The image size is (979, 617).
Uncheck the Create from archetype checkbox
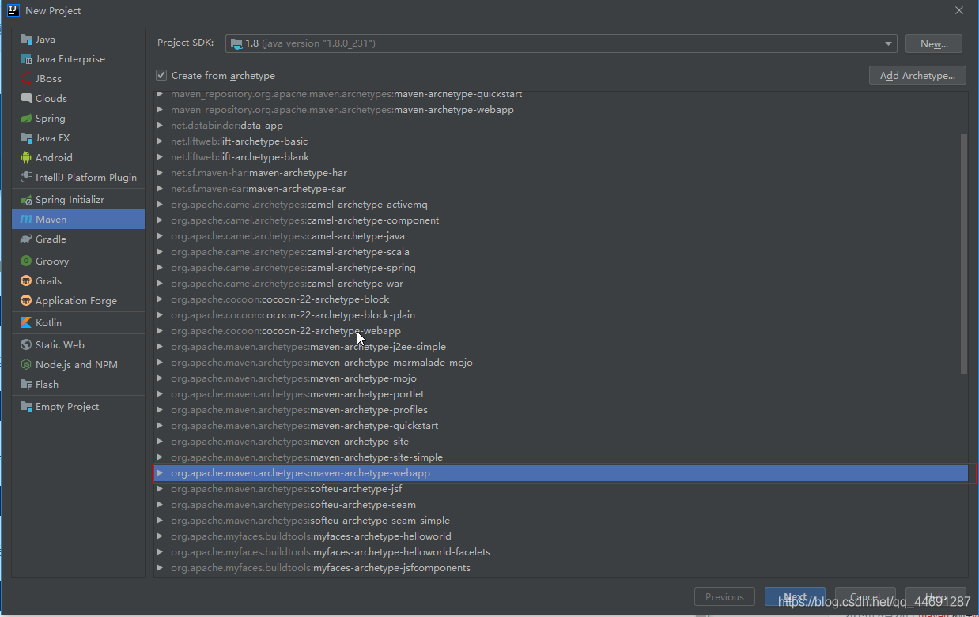tap(161, 75)
